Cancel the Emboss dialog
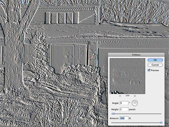The height and width of the screenshot is (127, 169). [155, 65]
